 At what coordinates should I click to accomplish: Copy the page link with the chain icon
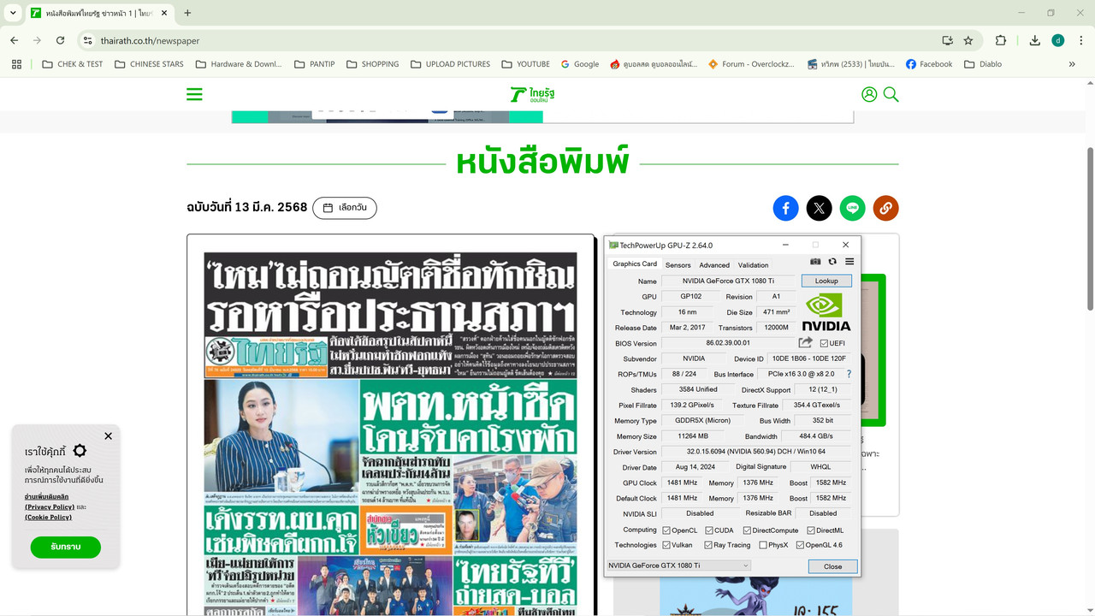click(x=885, y=208)
